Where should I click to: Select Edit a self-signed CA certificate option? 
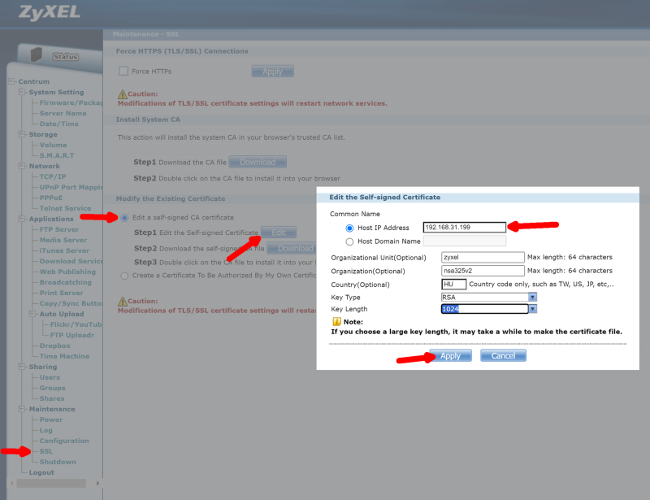click(124, 218)
